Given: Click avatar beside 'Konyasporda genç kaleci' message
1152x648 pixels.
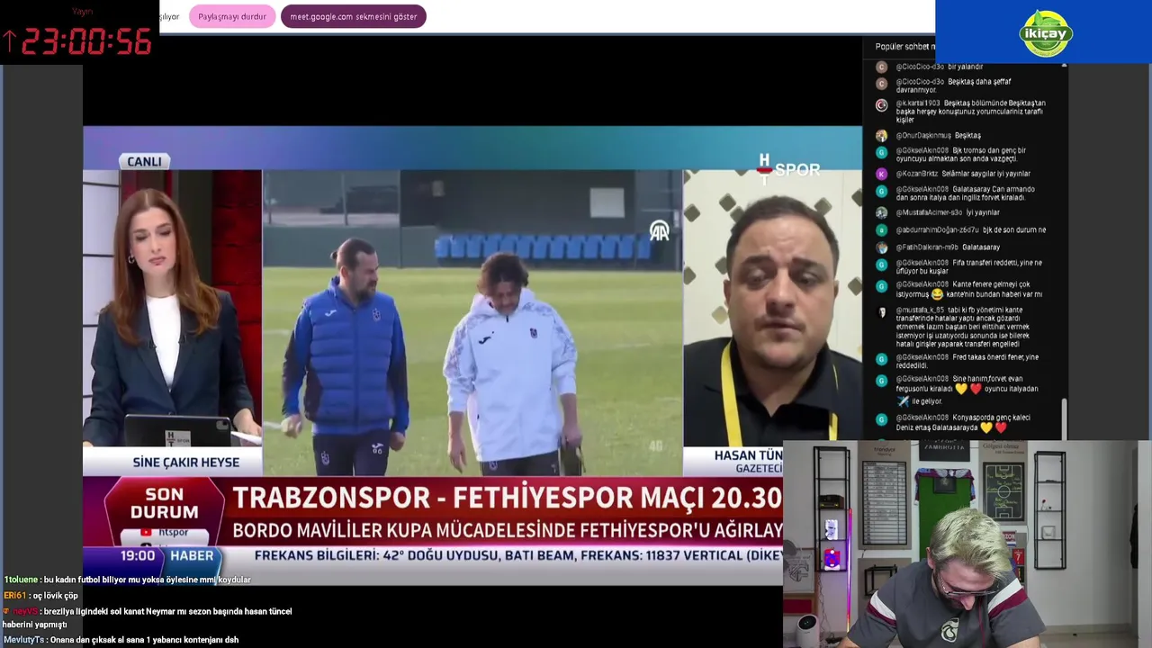Looking at the screenshot, I should [881, 419].
